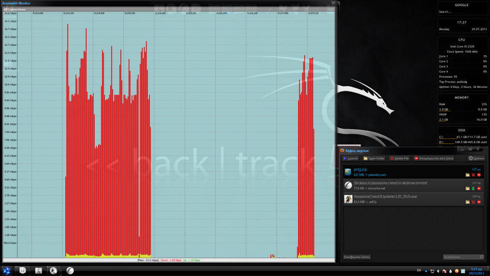Select the AssassinsCreed3Updater1.01_RUS.exe entry
Image resolution: width=490 pixels, height=276 pixels.
[385, 197]
